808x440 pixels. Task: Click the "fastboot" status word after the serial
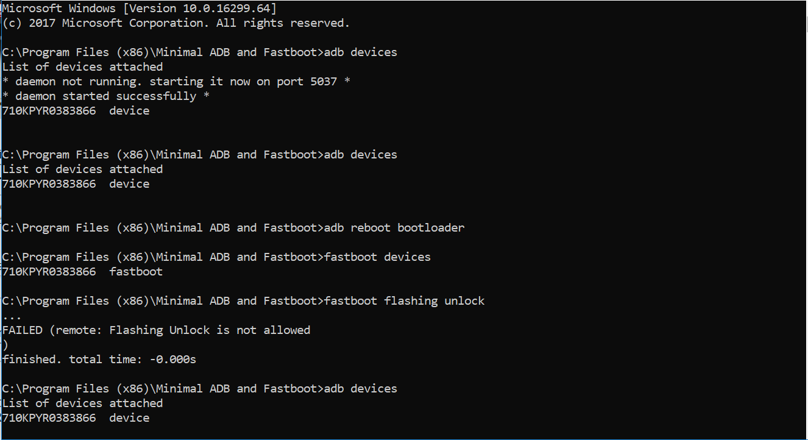(x=136, y=272)
